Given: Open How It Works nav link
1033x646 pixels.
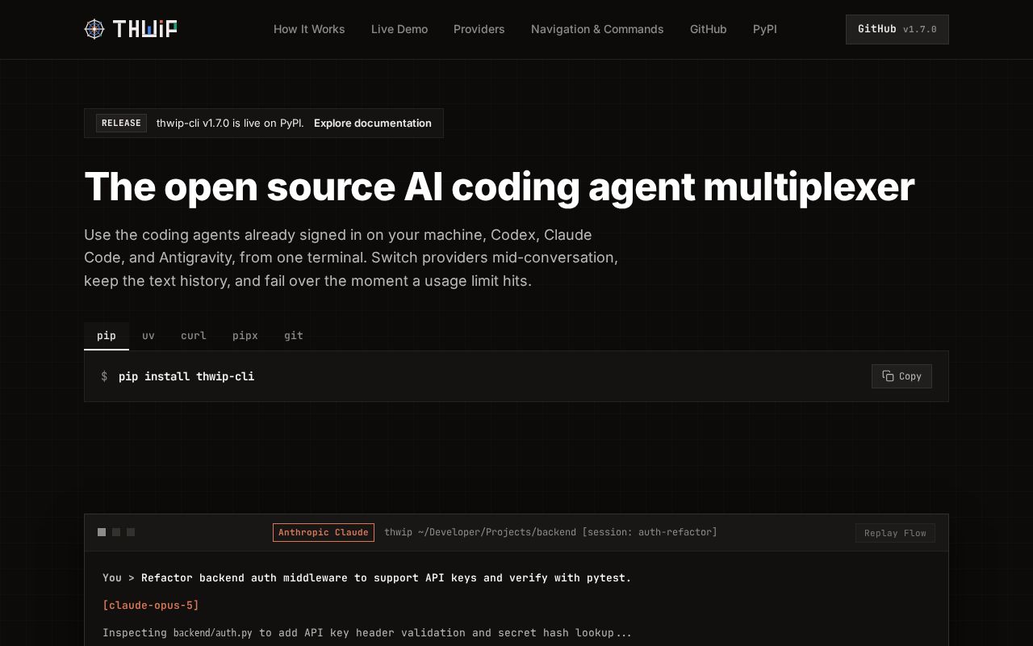Looking at the screenshot, I should coord(309,29).
